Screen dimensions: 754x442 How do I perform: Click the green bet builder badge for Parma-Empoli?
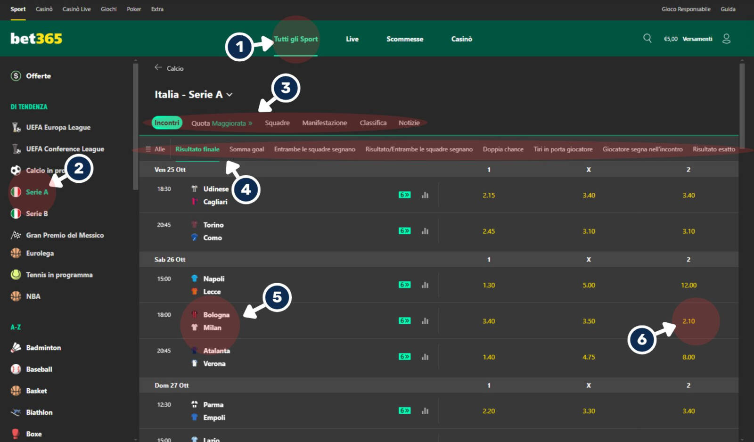pos(405,411)
